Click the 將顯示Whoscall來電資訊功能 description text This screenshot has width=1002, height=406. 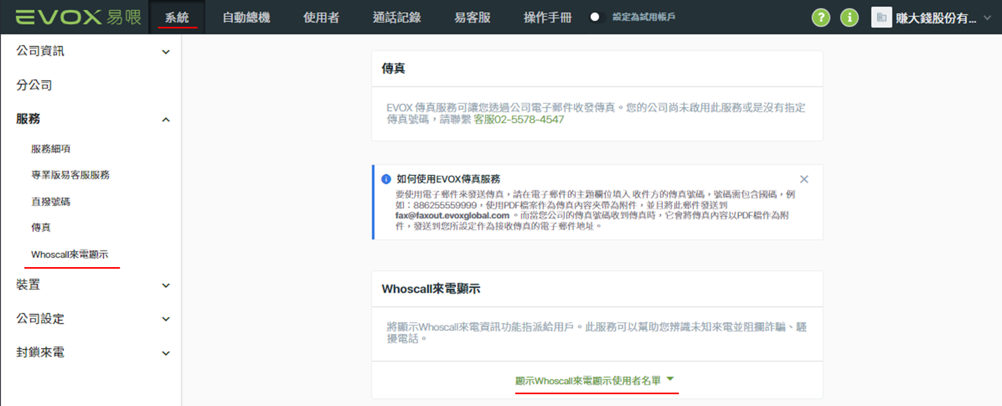pos(596,333)
